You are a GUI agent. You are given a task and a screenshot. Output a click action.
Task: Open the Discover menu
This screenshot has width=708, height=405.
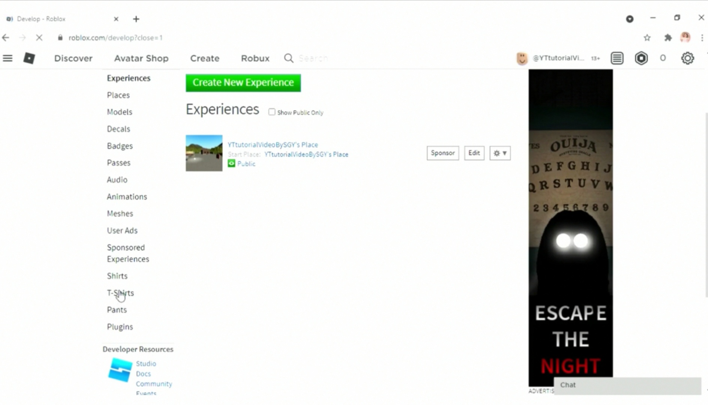coord(73,58)
